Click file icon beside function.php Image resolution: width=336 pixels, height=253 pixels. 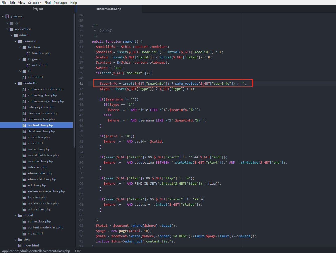pyautogui.click(x=28, y=53)
